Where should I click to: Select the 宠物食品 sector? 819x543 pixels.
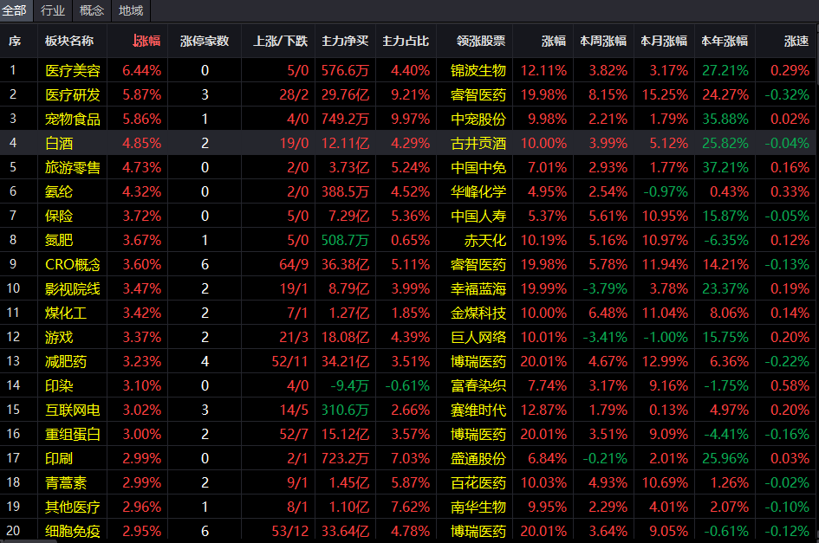click(73, 119)
